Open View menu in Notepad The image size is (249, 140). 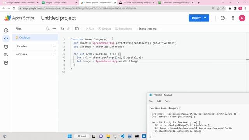[x=168, y=101]
